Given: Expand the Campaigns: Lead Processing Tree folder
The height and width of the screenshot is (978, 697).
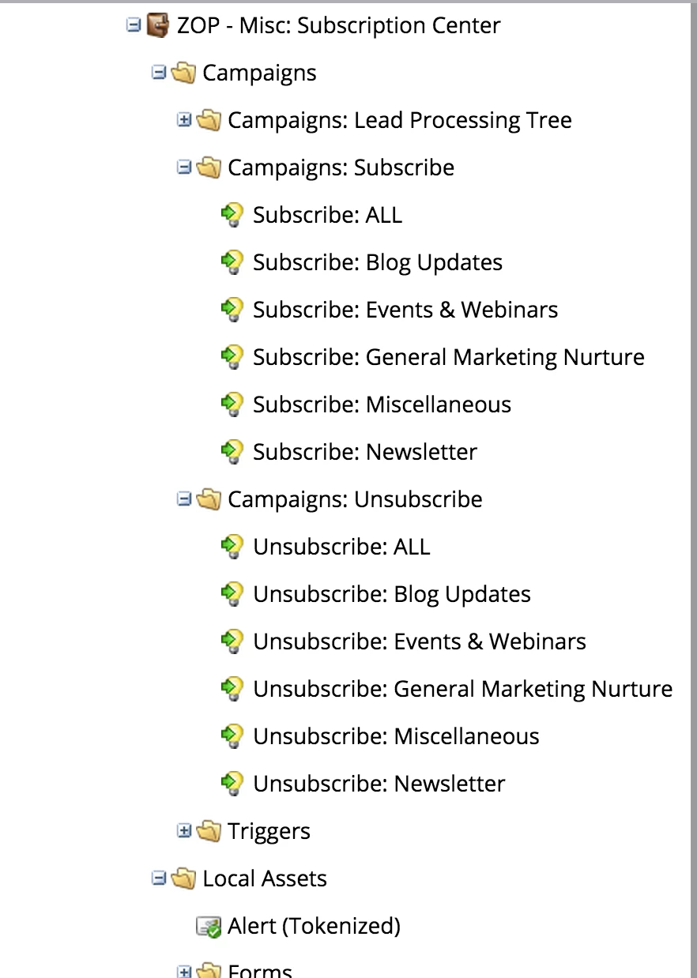Looking at the screenshot, I should point(184,120).
